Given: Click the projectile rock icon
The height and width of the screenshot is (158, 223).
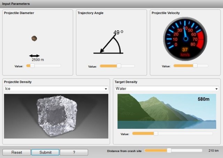Looking at the screenshot, I should 34,38.
